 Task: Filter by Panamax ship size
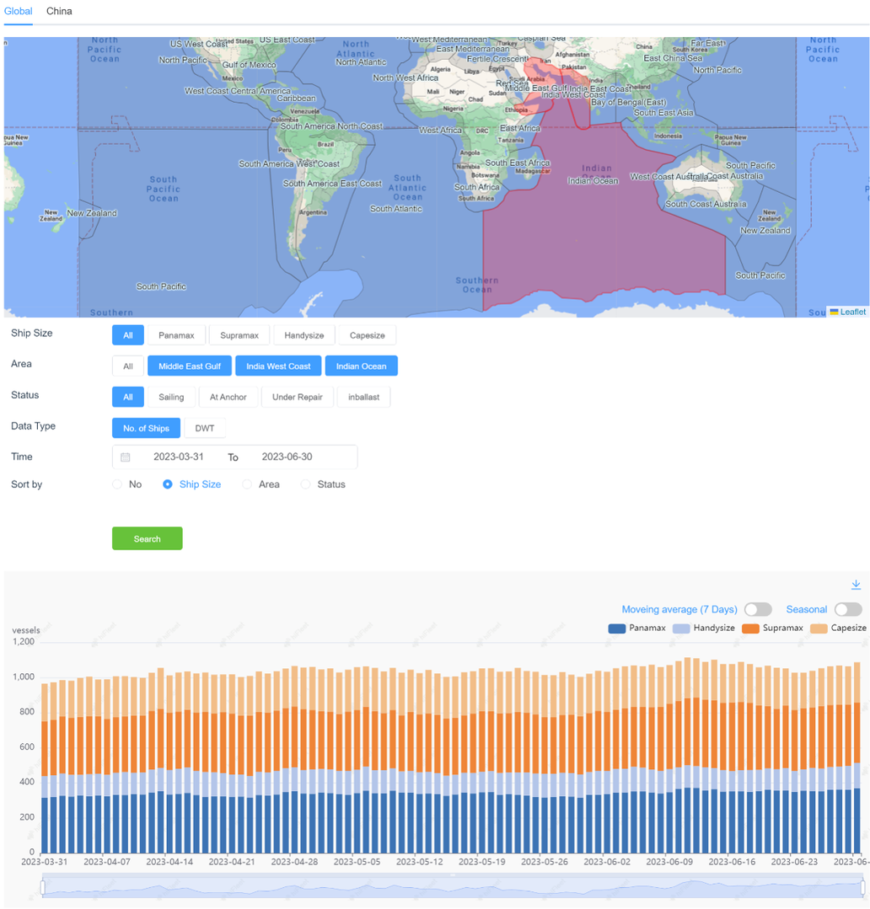(x=176, y=335)
